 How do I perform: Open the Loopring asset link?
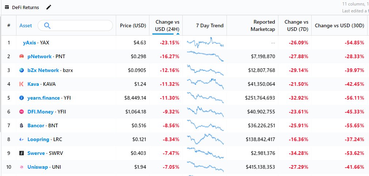[x=38, y=139]
